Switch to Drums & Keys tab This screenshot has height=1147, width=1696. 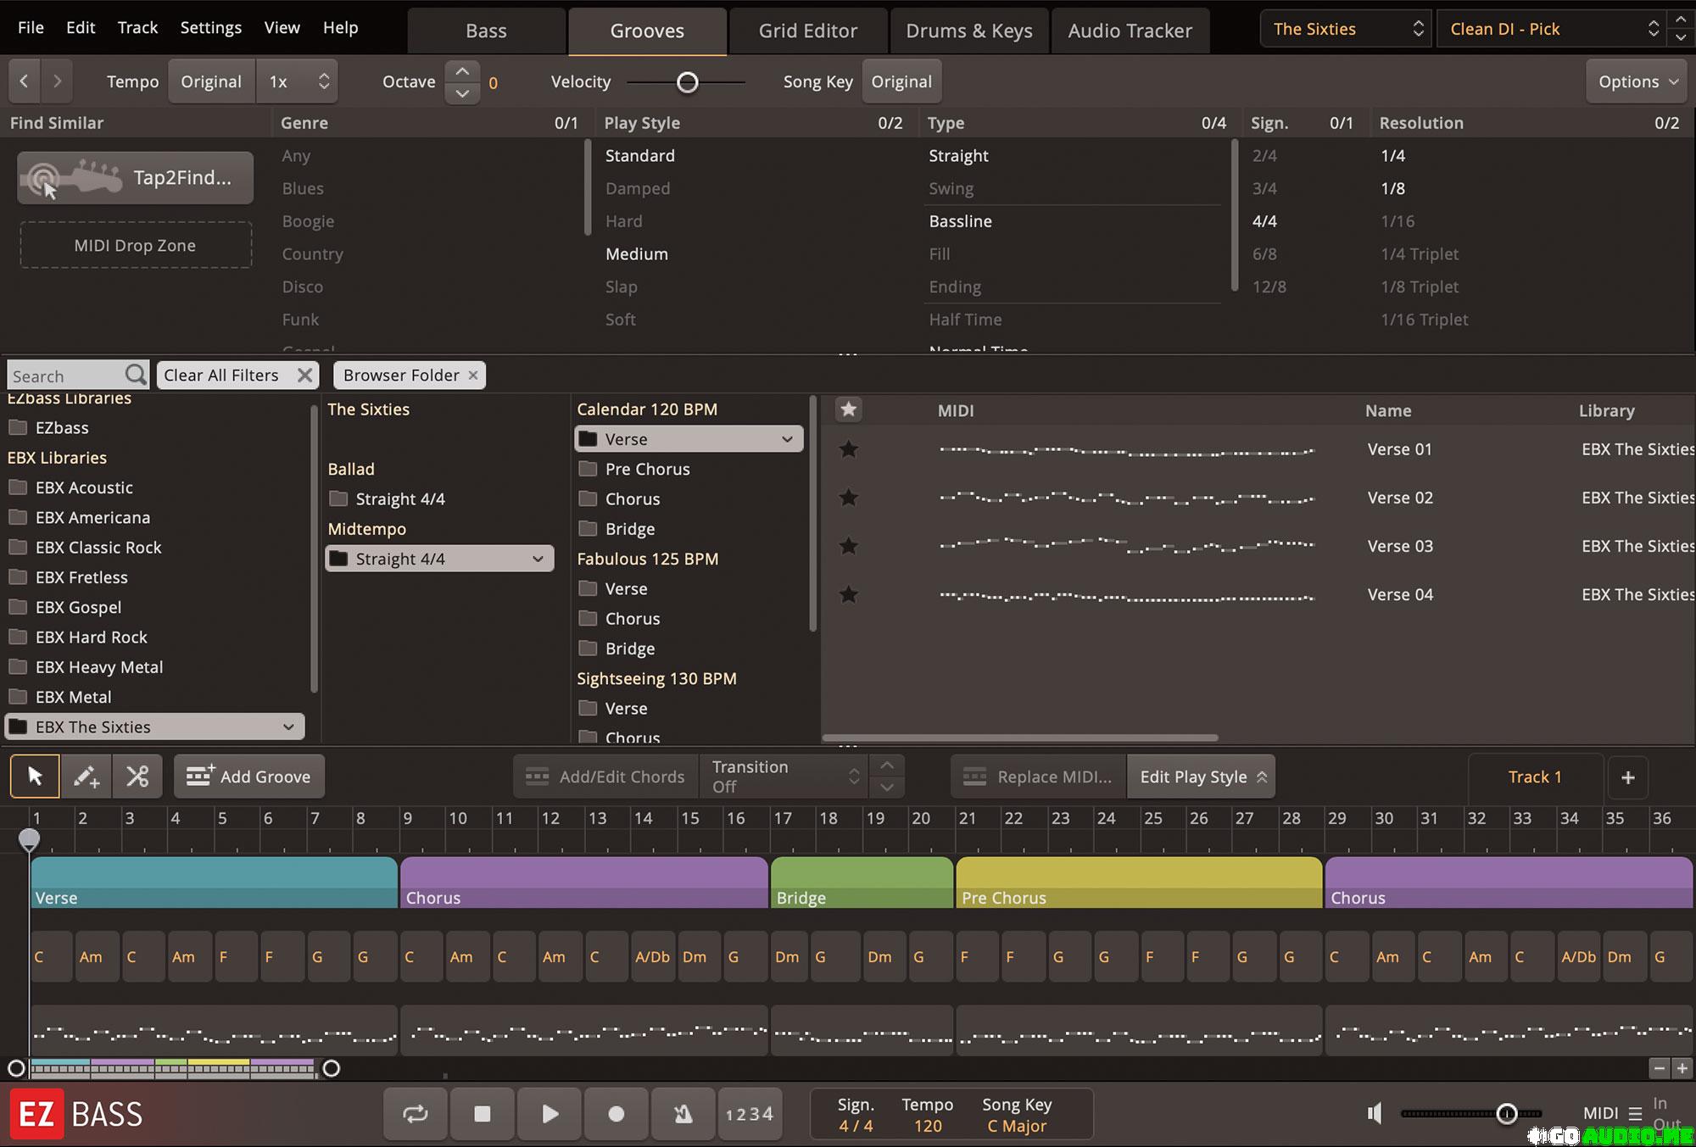(969, 31)
